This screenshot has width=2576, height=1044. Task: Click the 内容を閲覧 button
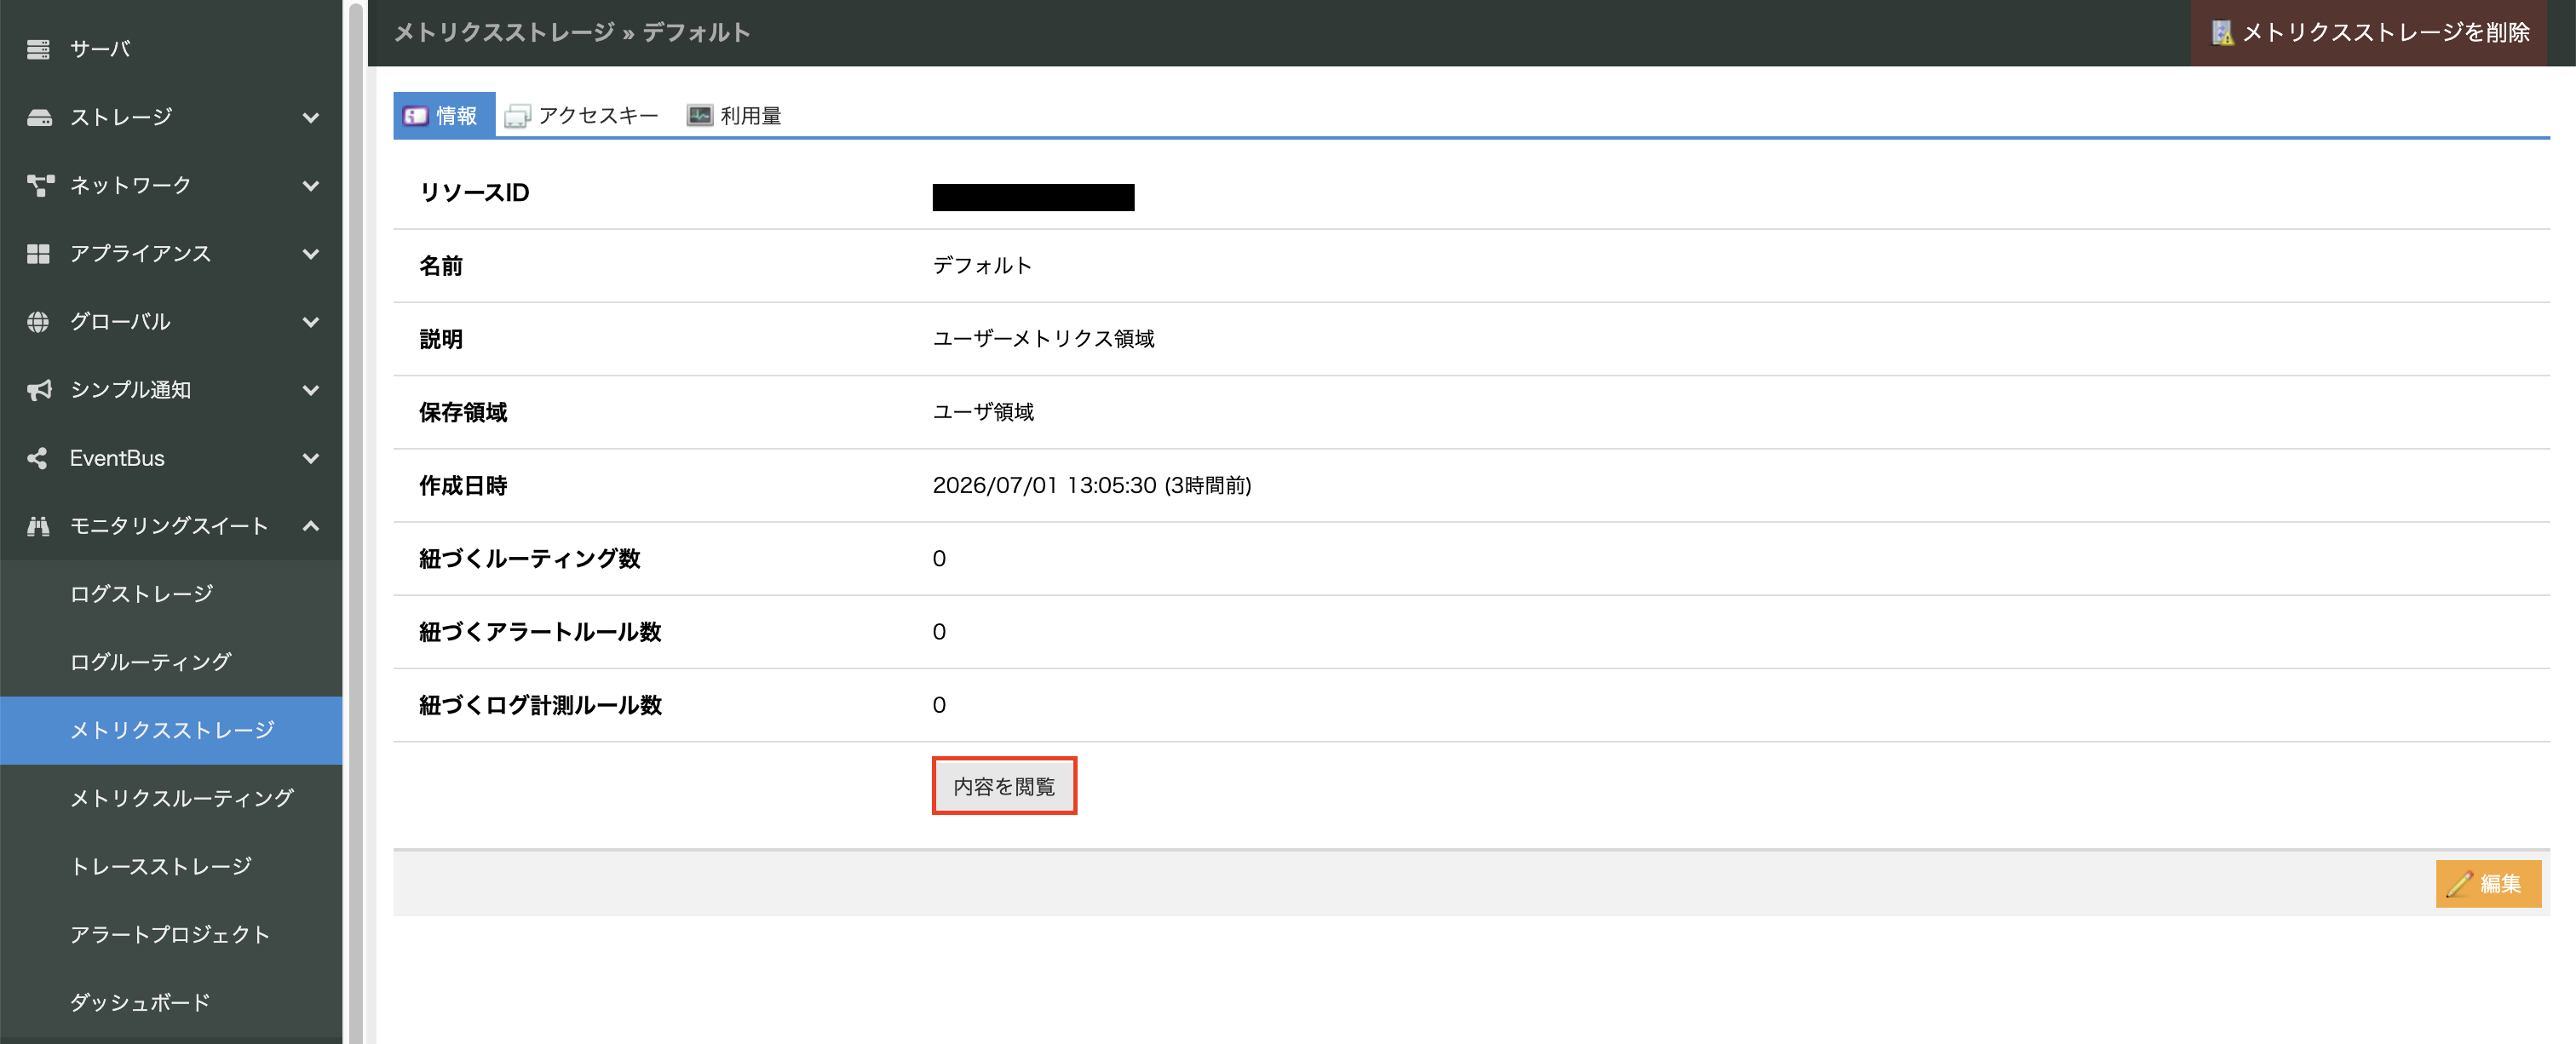1004,786
